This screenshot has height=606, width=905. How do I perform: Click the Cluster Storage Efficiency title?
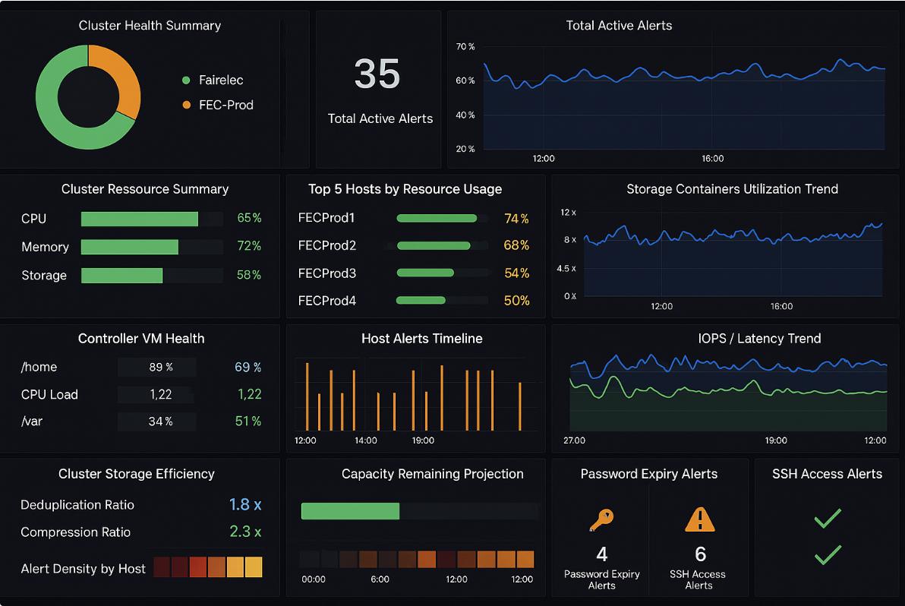(x=137, y=474)
